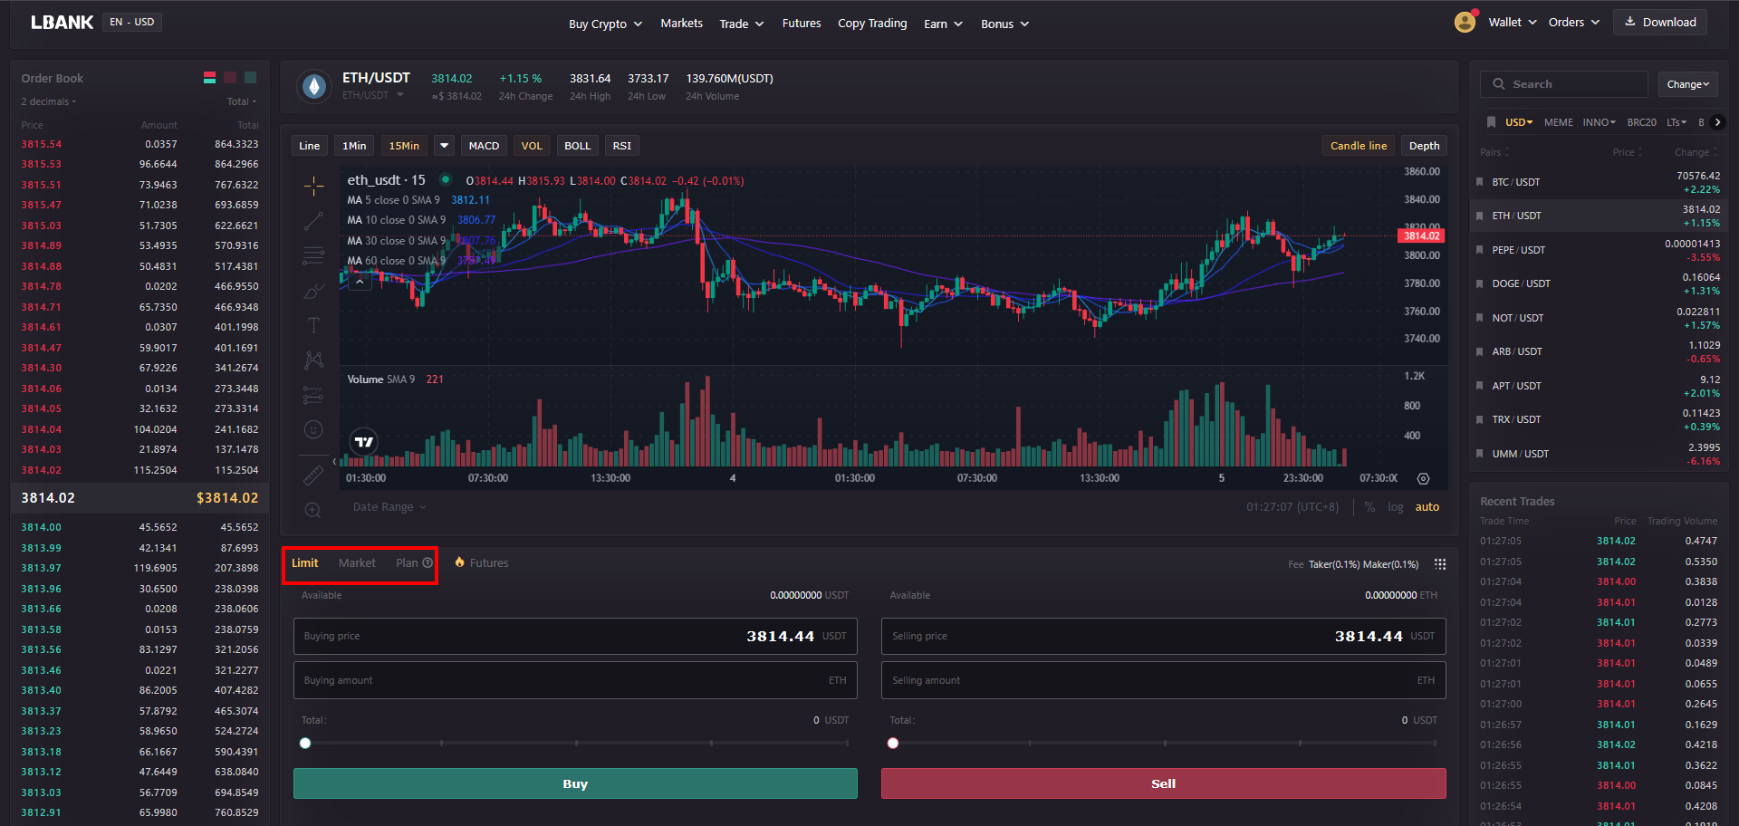Click the pair Search field

pyautogui.click(x=1564, y=84)
